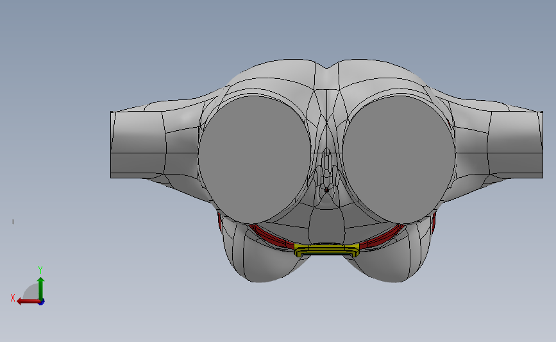Select the right rectangular arm end of model

tap(516, 144)
